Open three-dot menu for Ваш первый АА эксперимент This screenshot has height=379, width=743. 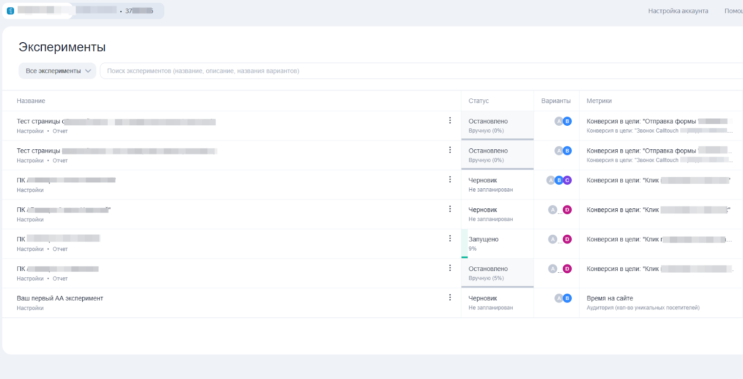450,297
